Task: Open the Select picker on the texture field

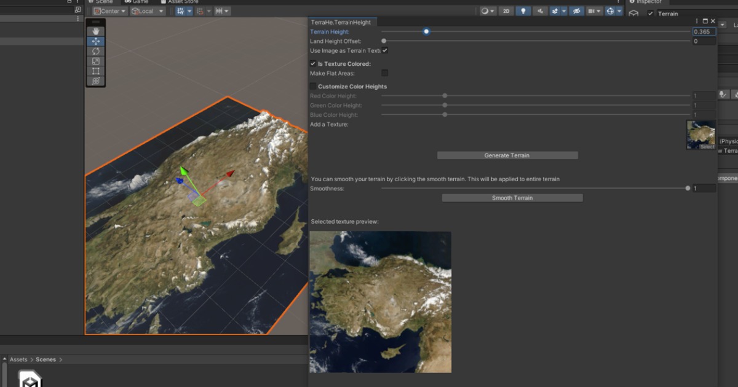Action: 706,147
